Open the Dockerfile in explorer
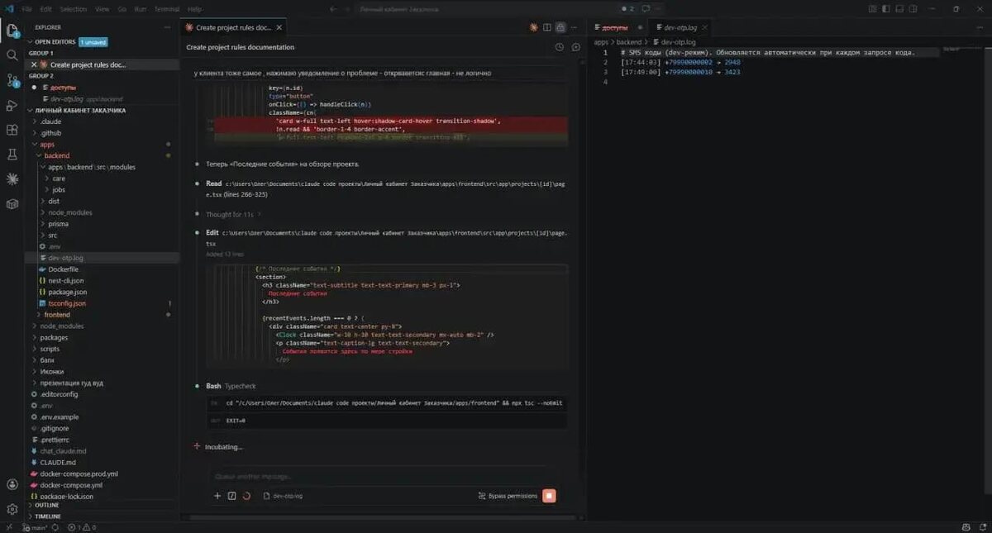 (103, 269)
